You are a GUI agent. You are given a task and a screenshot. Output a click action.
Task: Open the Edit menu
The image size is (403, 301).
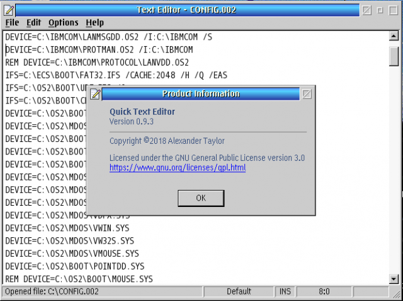click(x=33, y=22)
